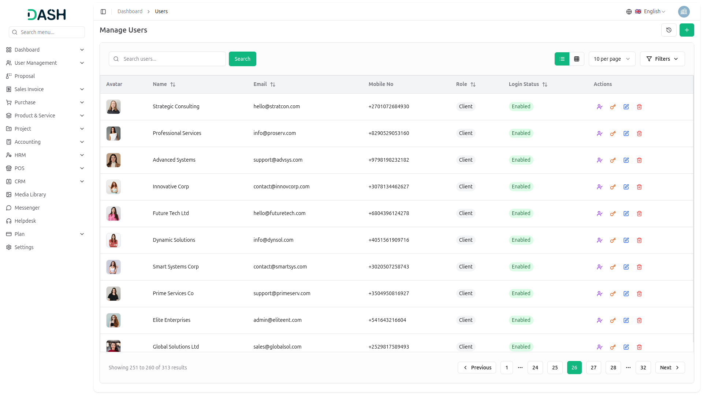703x395 pixels.
Task: Open the user profile avatar menu
Action: click(x=684, y=12)
